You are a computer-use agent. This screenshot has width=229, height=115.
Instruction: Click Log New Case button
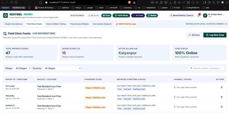(x=215, y=35)
